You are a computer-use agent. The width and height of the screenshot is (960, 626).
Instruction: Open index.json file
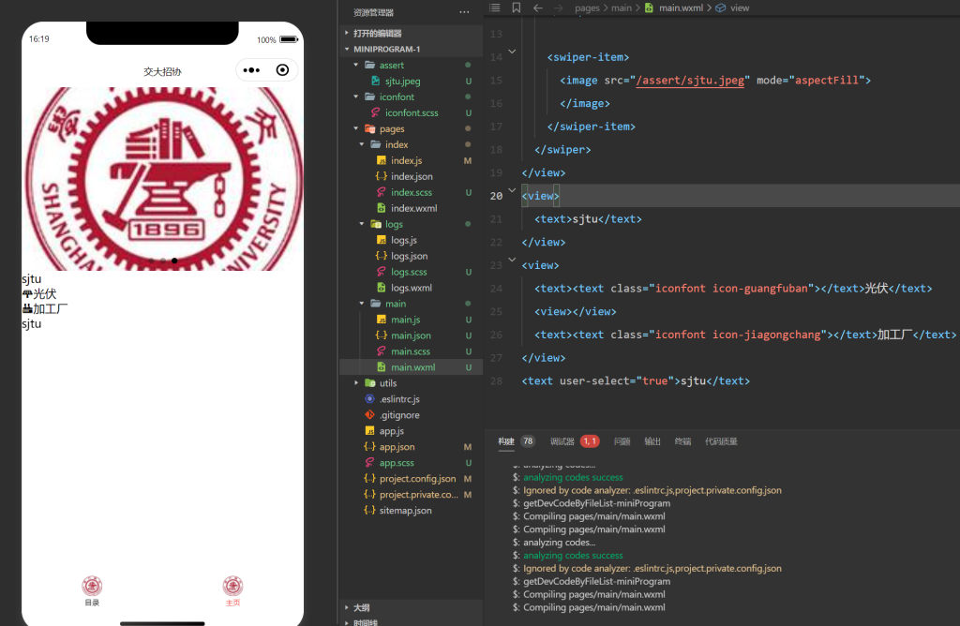coord(412,176)
